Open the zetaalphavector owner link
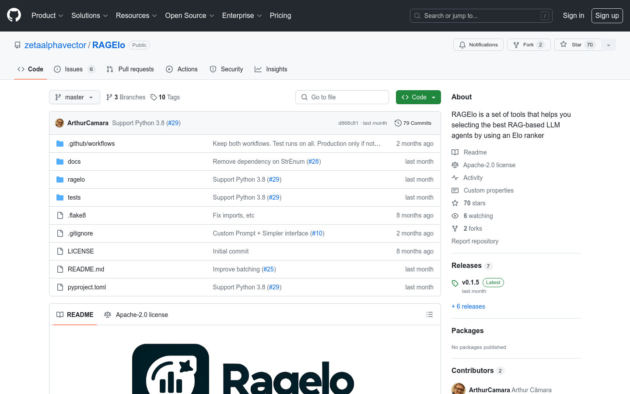Image resolution: width=630 pixels, height=394 pixels. [55, 45]
